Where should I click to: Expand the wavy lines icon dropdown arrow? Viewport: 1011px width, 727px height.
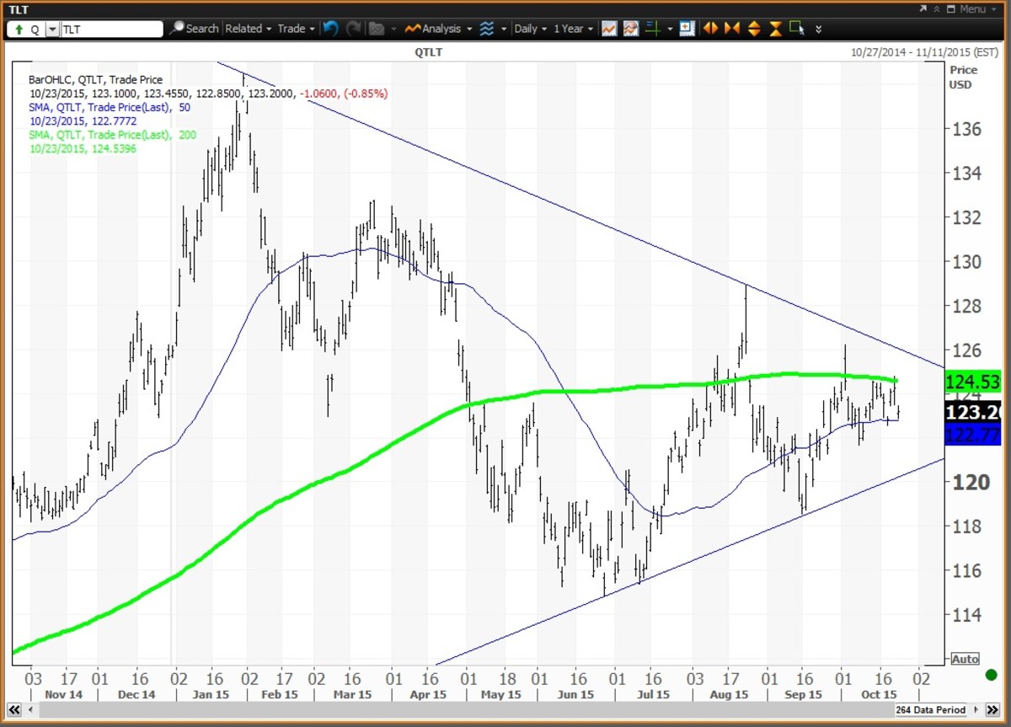coord(505,29)
